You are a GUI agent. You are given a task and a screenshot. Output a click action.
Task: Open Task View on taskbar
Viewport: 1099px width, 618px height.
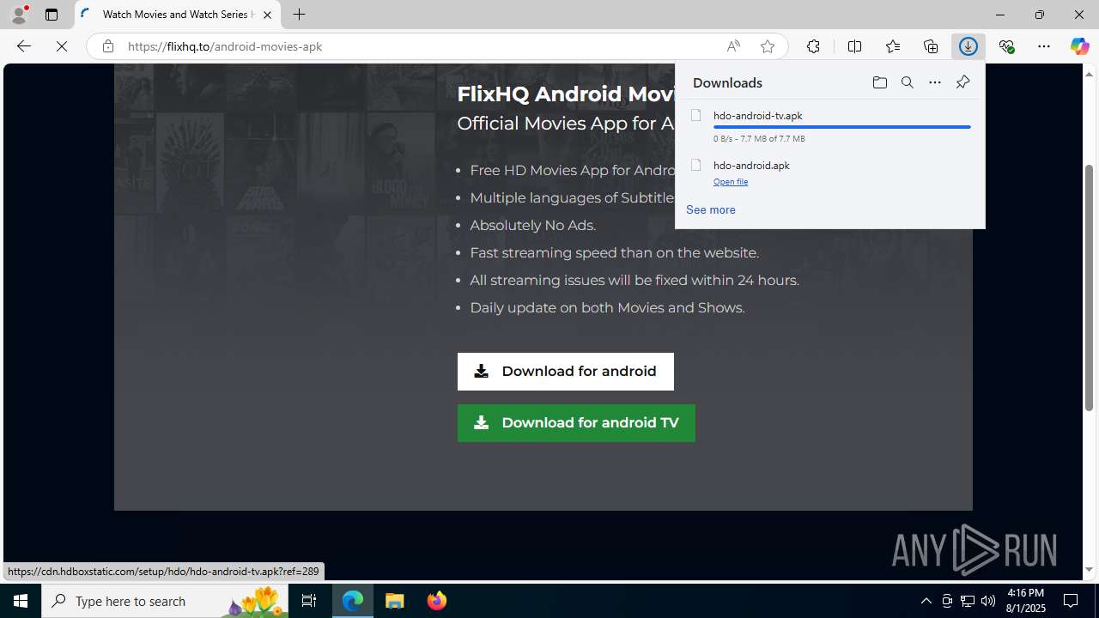[309, 601]
